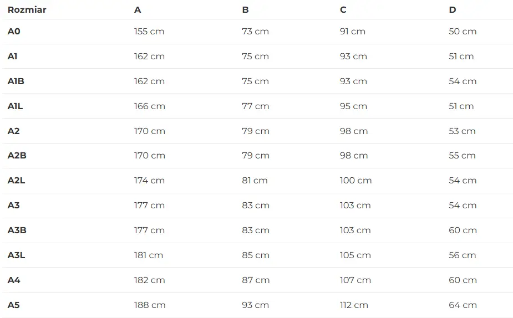This screenshot has width=513, height=318.
Task: Click column header B
Action: tap(245, 10)
